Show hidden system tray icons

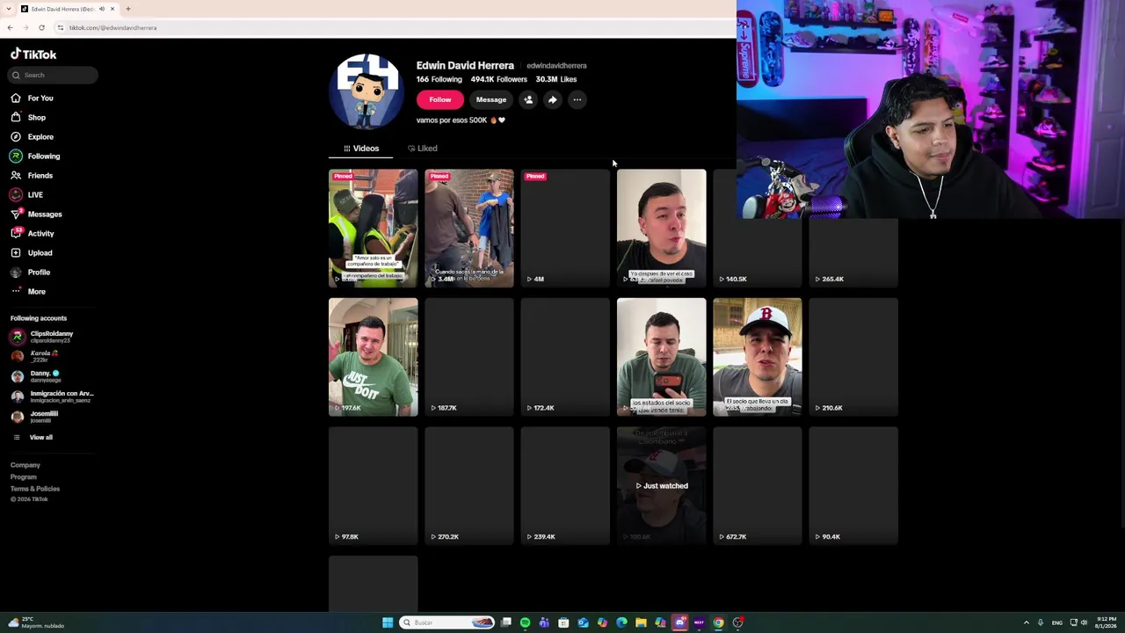point(1027,622)
